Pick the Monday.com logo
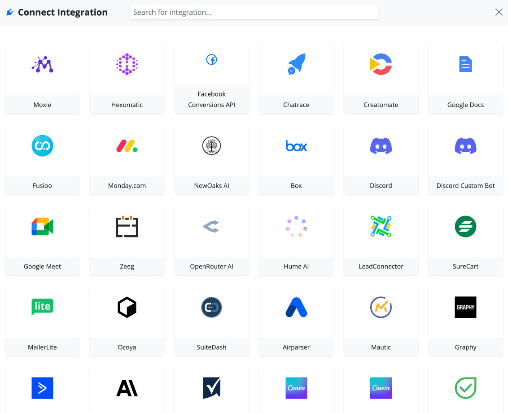This screenshot has height=413, width=508. tap(127, 146)
